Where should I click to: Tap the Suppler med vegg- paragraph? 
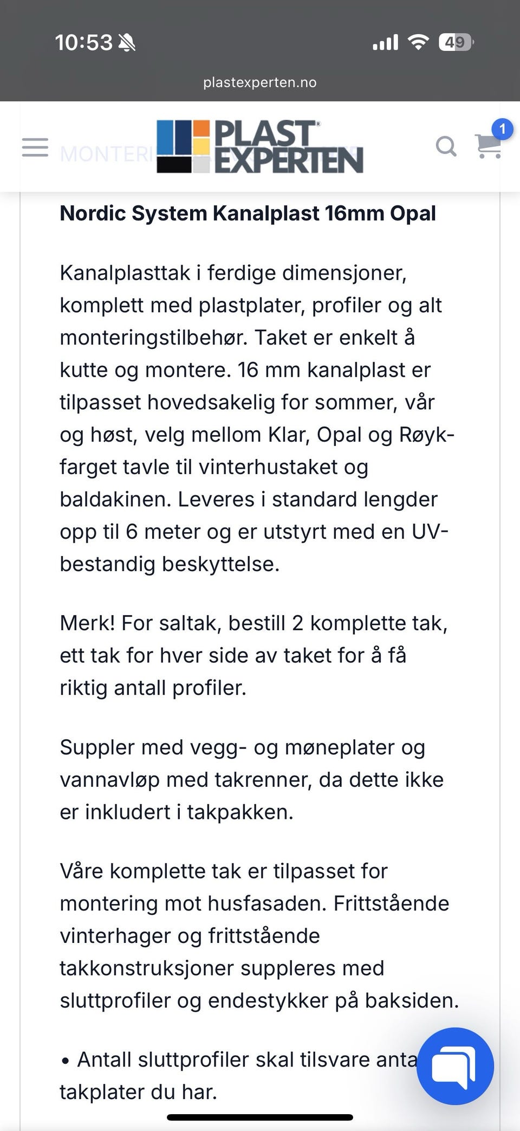pos(252,779)
